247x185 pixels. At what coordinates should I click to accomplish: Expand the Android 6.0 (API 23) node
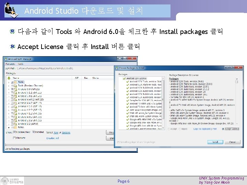coord(9,89)
